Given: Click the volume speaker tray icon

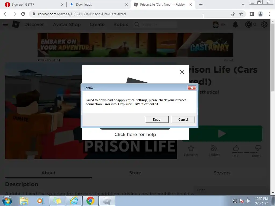Looking at the screenshot, I should click(248, 201).
